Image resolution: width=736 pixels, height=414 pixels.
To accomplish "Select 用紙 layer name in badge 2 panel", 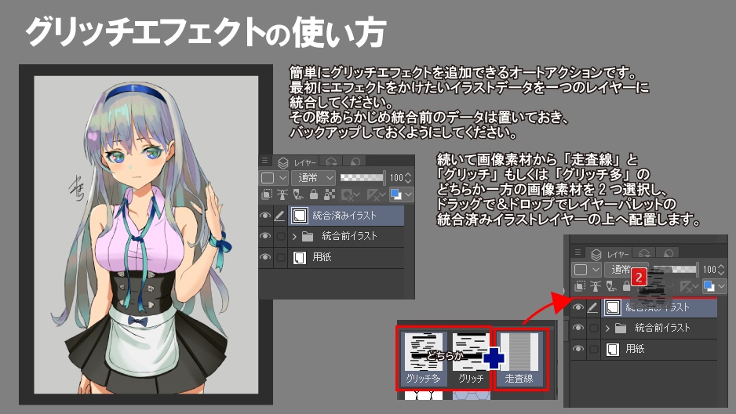I will point(635,349).
